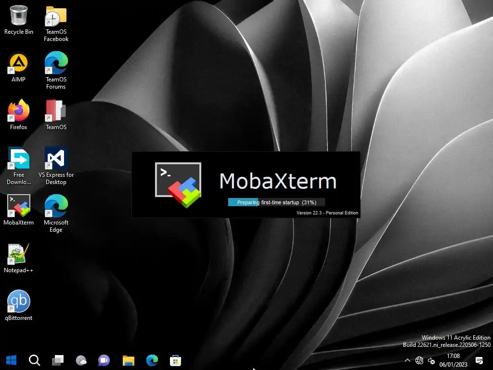Launch Edge from the taskbar
The width and height of the screenshot is (493, 370).
point(152,360)
